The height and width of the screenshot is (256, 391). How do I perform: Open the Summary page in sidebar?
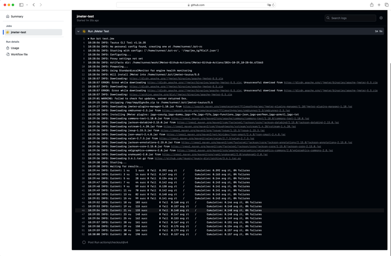coord(17,16)
